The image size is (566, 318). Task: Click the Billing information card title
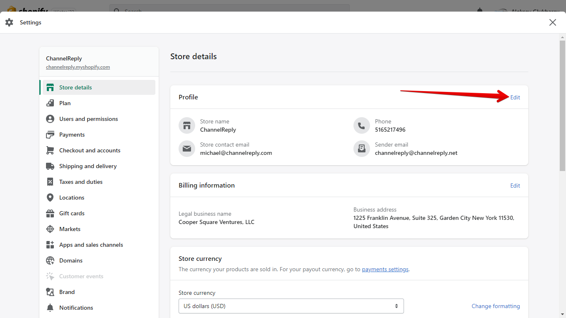207,185
